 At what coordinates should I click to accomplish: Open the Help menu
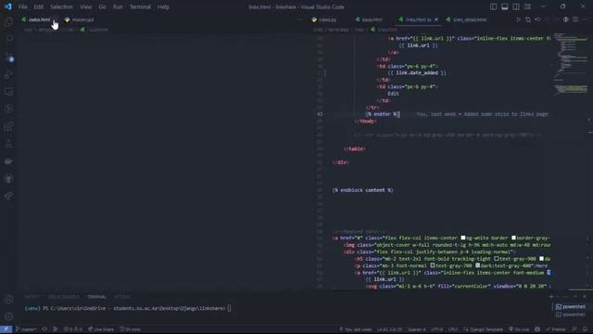point(163,6)
